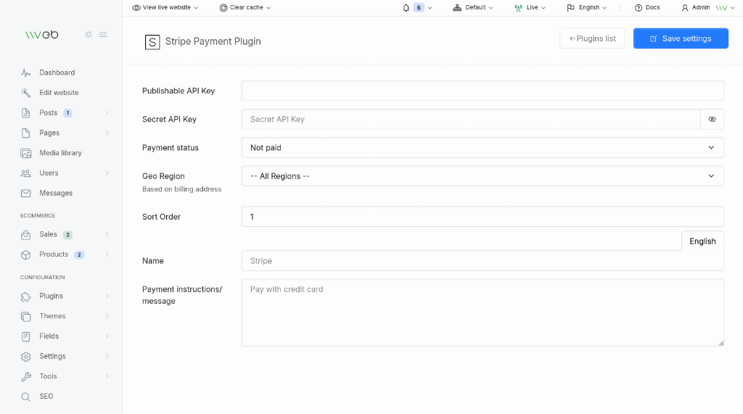Screen dimensions: 743x414
Task: Click the Media library image icon
Action: point(25,153)
